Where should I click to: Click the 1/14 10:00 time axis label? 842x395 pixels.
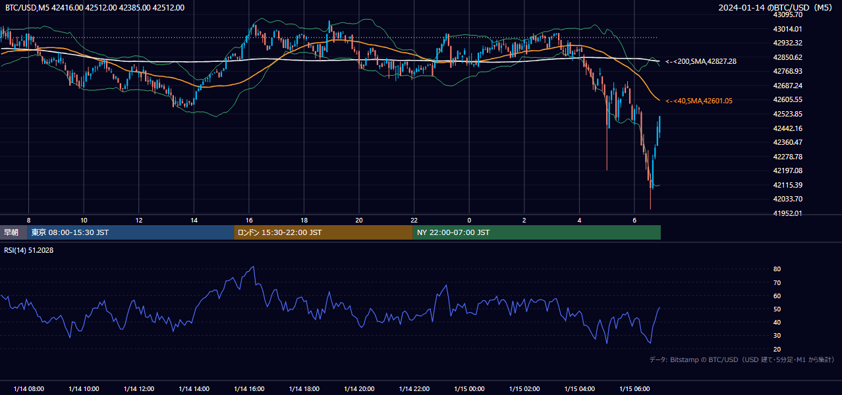click(84, 388)
